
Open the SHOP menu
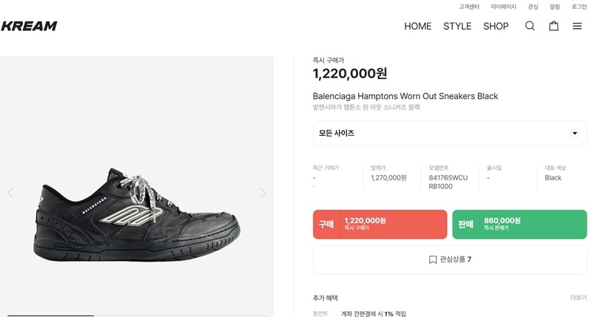[496, 26]
